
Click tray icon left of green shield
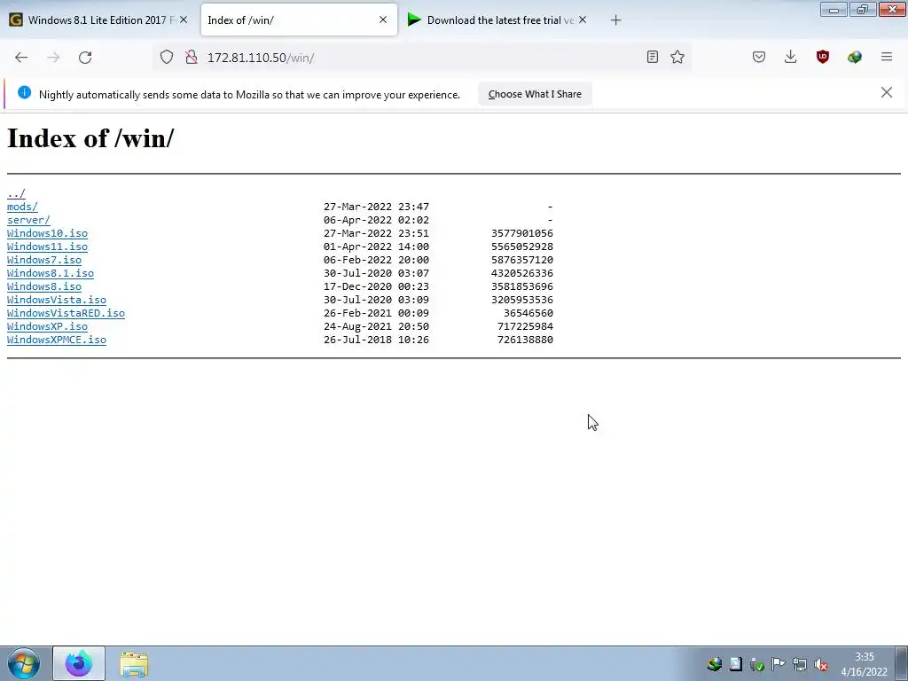[735, 664]
